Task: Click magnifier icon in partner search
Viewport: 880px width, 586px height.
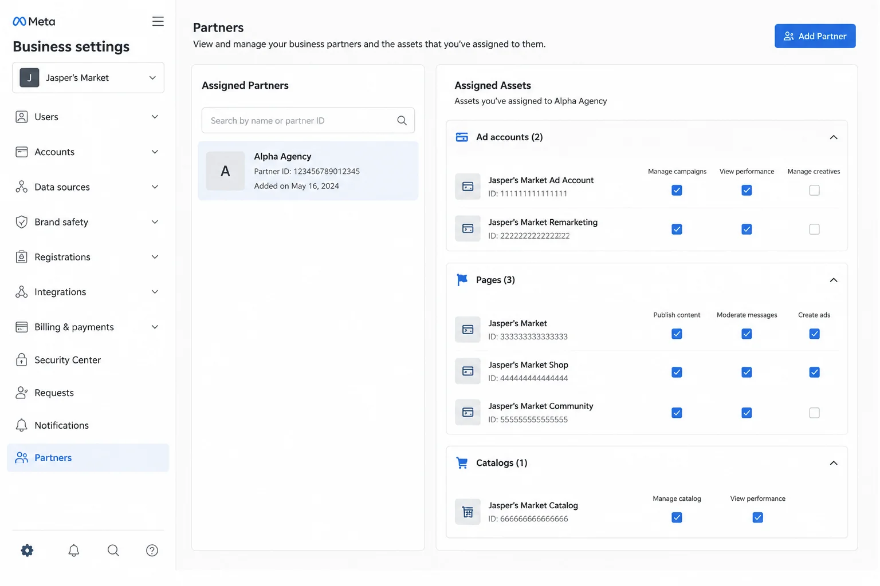Action: coord(402,120)
